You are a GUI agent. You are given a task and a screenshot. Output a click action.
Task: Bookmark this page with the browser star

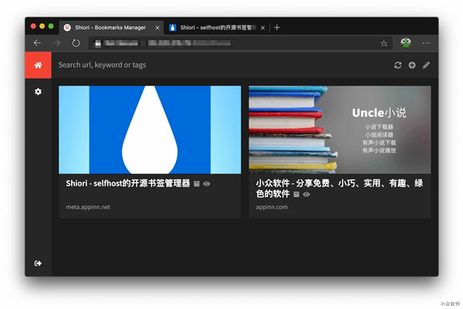pyautogui.click(x=384, y=43)
